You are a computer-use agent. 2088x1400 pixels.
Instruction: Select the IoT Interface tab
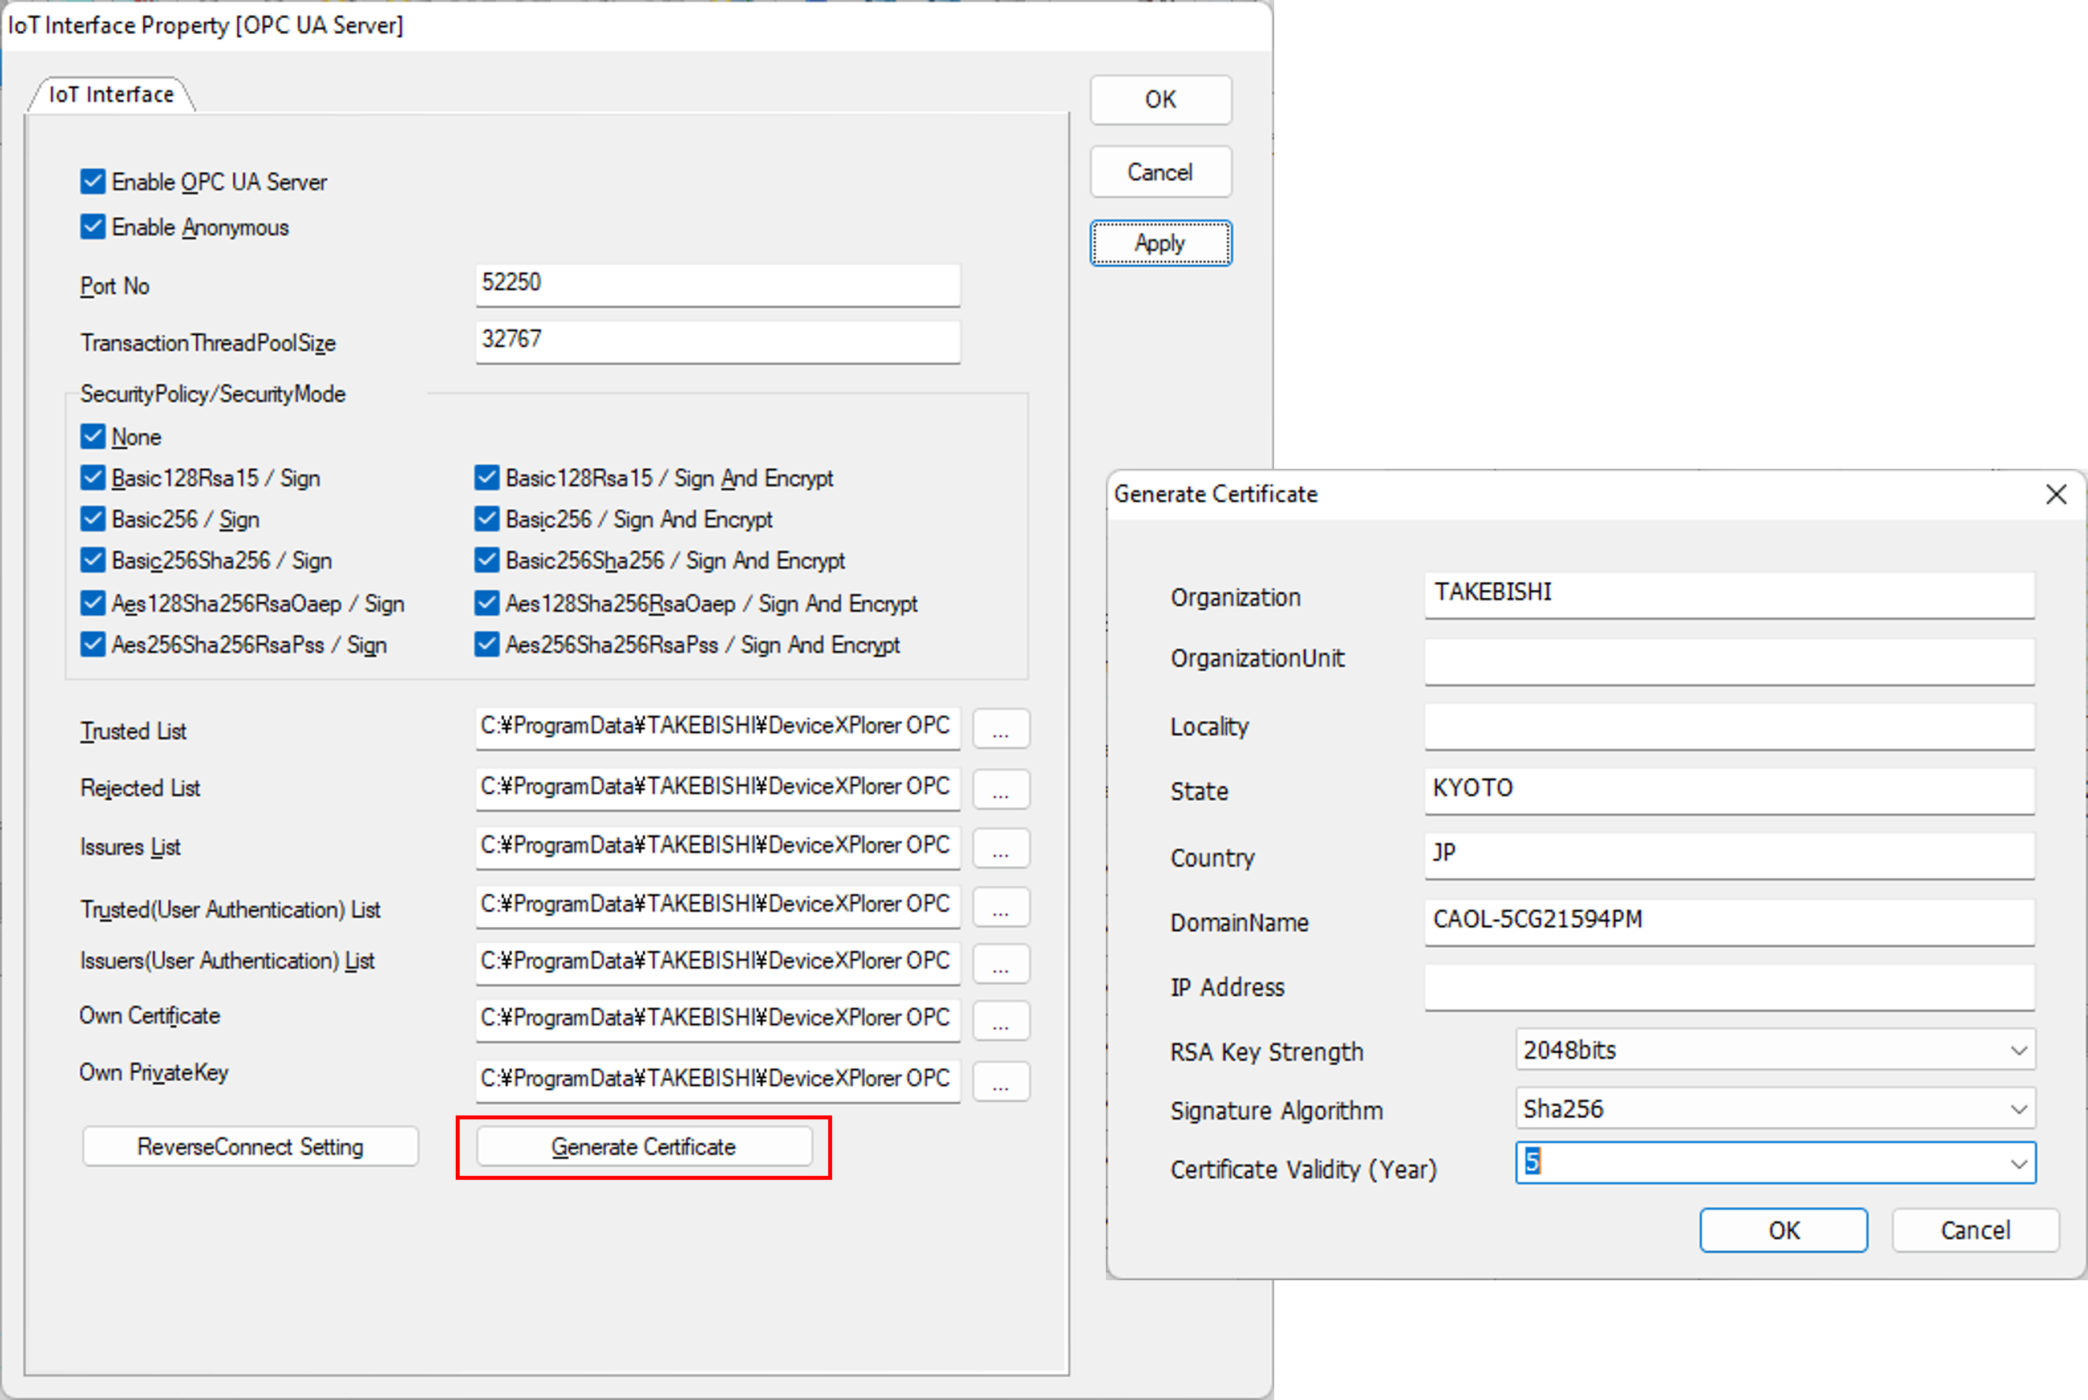point(111,95)
